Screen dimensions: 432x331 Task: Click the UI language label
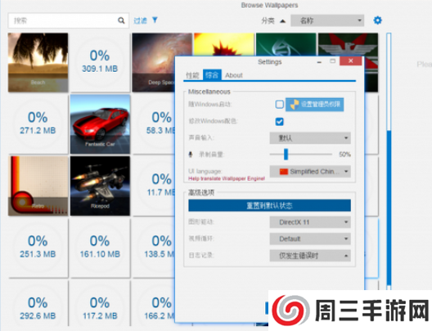pos(205,171)
